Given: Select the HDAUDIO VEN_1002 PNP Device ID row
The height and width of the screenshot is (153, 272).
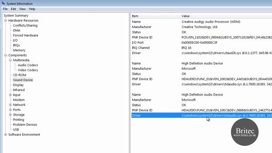Looking at the screenshot, I should pyautogui.click(x=201, y=79).
